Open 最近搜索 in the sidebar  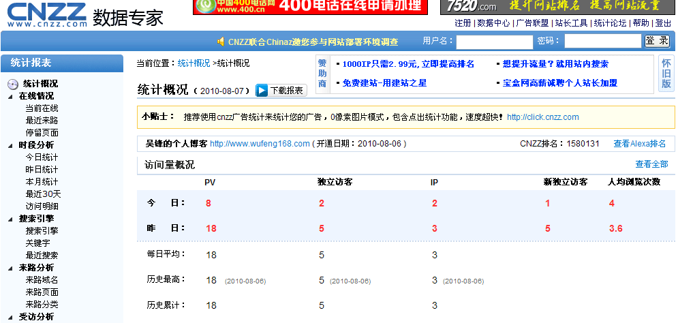(x=42, y=256)
